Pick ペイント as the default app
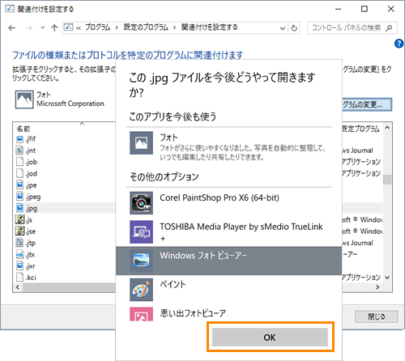The width and height of the screenshot is (405, 361). [x=228, y=290]
